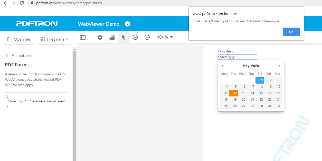
Task: Reload the page with the refresh icon
Action: pyautogui.click(x=22, y=3)
